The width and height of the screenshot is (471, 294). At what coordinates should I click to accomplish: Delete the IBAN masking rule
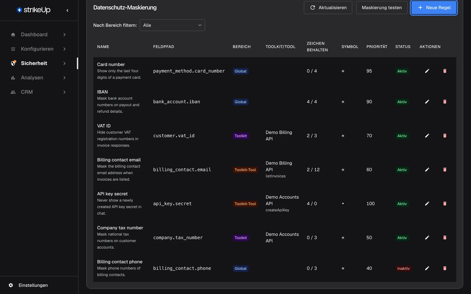click(x=445, y=102)
